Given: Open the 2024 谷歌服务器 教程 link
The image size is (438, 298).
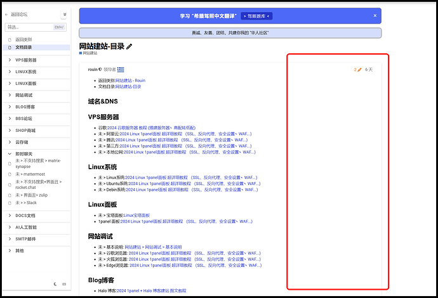Looking at the screenshot, I should click(x=152, y=127).
